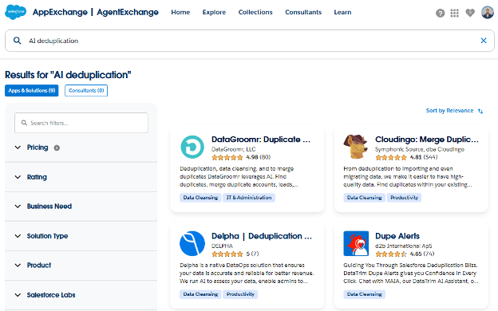Click the search magnifier icon in main search bar
This screenshot has width=498, height=311.
pos(17,41)
